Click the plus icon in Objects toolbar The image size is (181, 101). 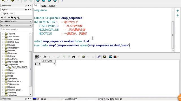pyautogui.click(x=5, y=17)
